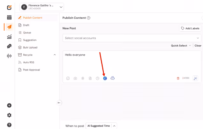
Task: Select Publish Content in the side menu
Action: click(37, 18)
